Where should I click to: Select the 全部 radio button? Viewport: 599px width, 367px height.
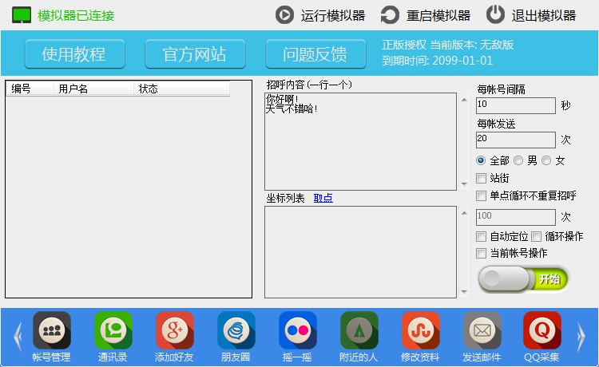[481, 160]
